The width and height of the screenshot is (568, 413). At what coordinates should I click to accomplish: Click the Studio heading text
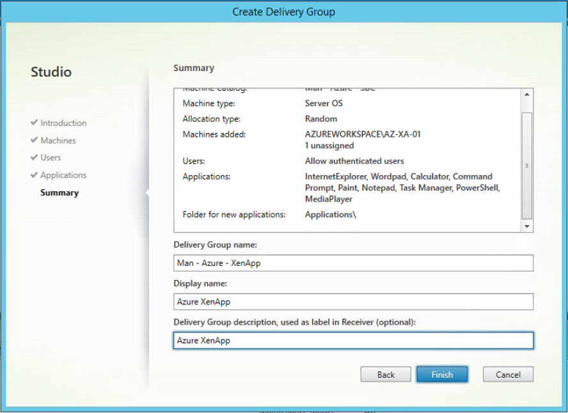tap(51, 72)
